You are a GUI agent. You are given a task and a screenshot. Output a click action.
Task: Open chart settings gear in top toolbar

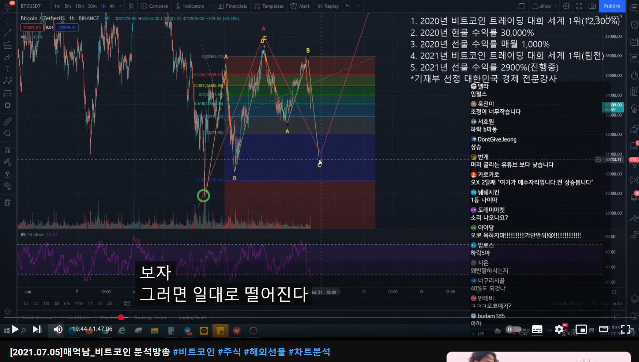coord(566,6)
